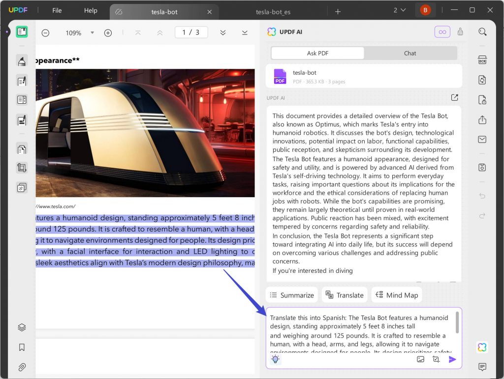Viewport: 504px width, 379px height.
Task: Click the Save icon on right sidebar
Action: point(482,167)
